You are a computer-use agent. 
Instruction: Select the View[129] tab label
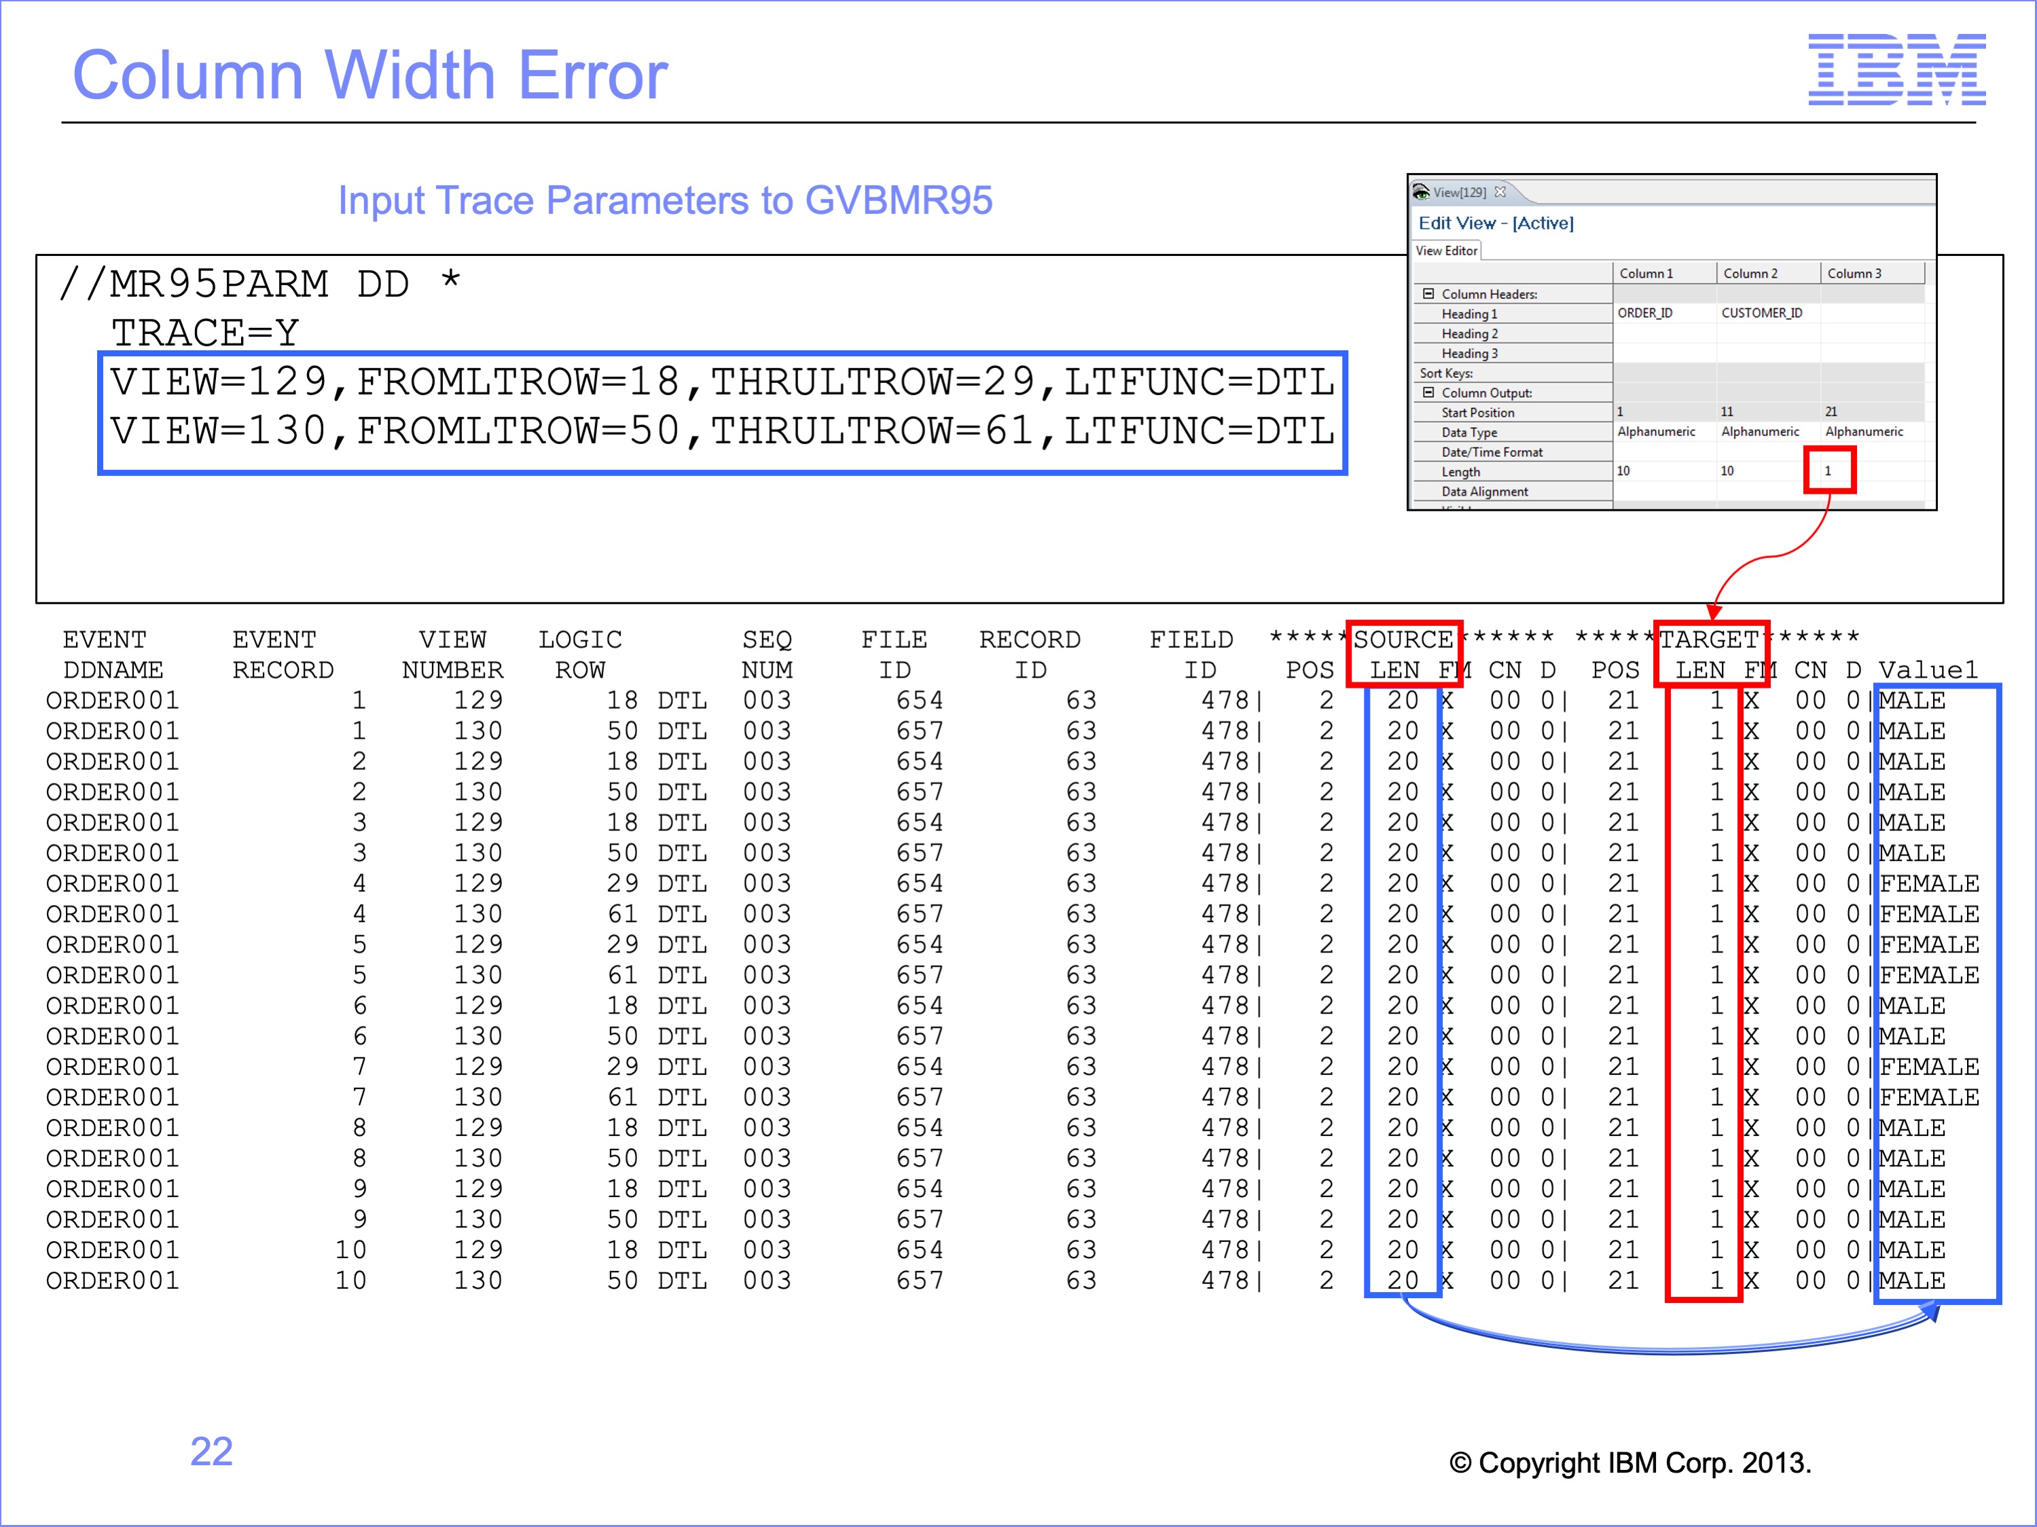1460,192
